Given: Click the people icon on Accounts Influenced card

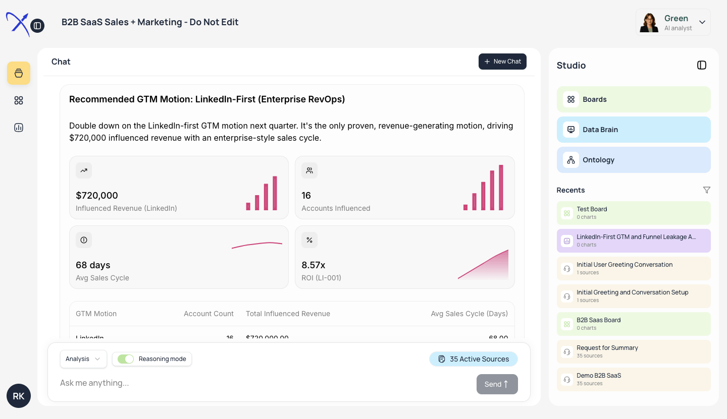Looking at the screenshot, I should pos(309,170).
